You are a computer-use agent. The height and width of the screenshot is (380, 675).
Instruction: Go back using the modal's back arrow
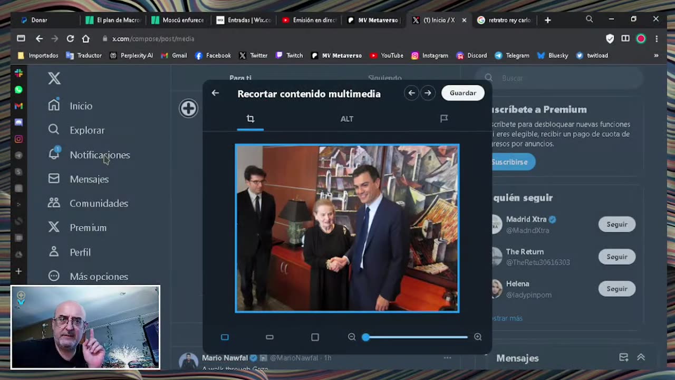(x=215, y=93)
